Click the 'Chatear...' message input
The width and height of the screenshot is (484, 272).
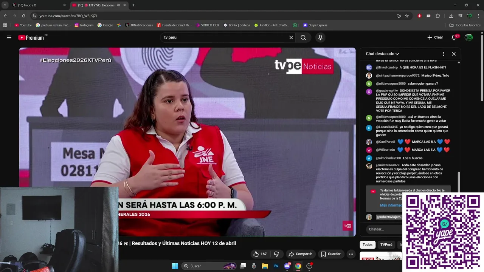tap(384, 229)
